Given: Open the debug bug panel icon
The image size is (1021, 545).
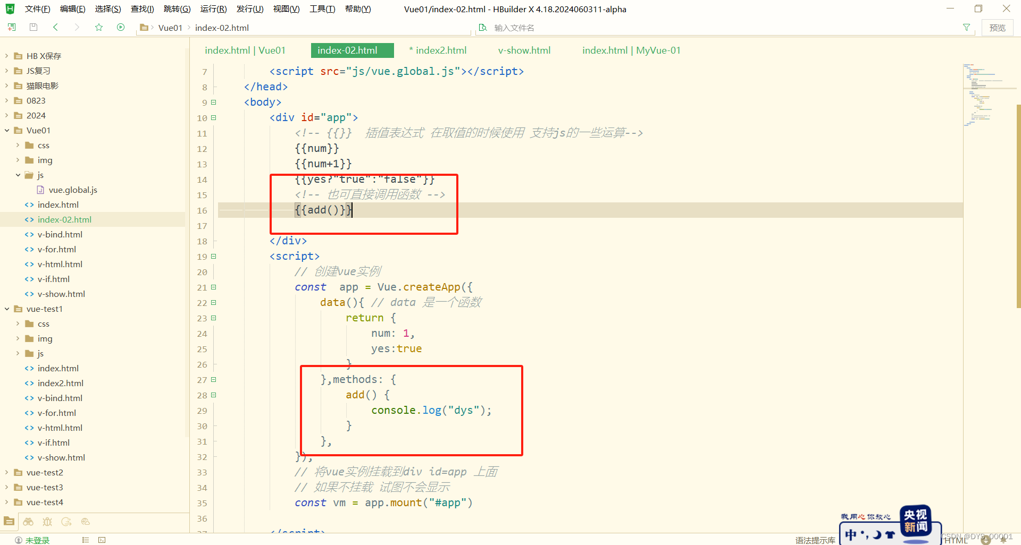Looking at the screenshot, I should [47, 522].
